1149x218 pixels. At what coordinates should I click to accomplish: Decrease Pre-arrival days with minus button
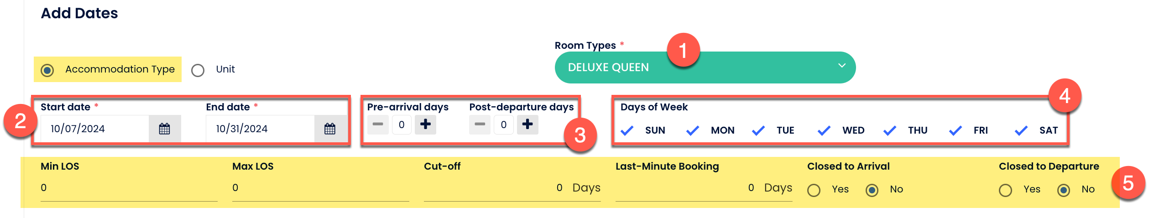point(378,125)
